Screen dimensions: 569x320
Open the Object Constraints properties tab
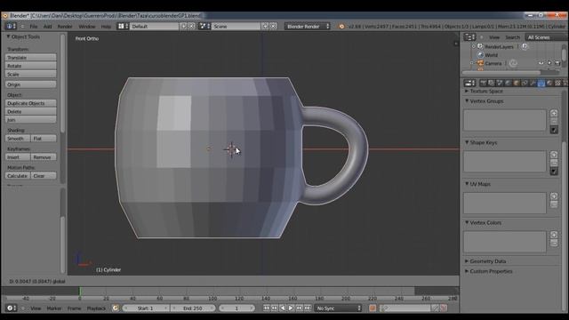coord(525,83)
